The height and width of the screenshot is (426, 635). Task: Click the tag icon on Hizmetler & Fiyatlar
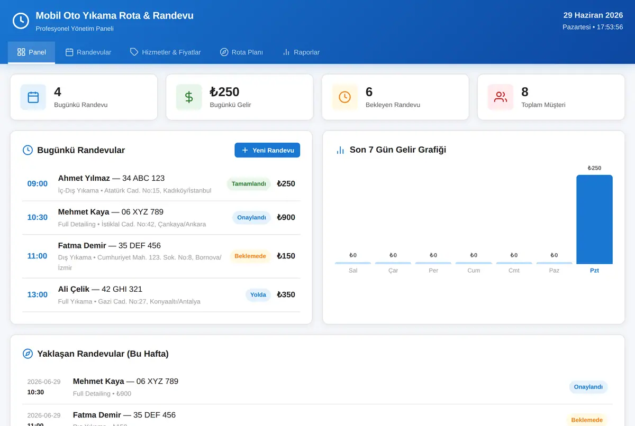(134, 52)
